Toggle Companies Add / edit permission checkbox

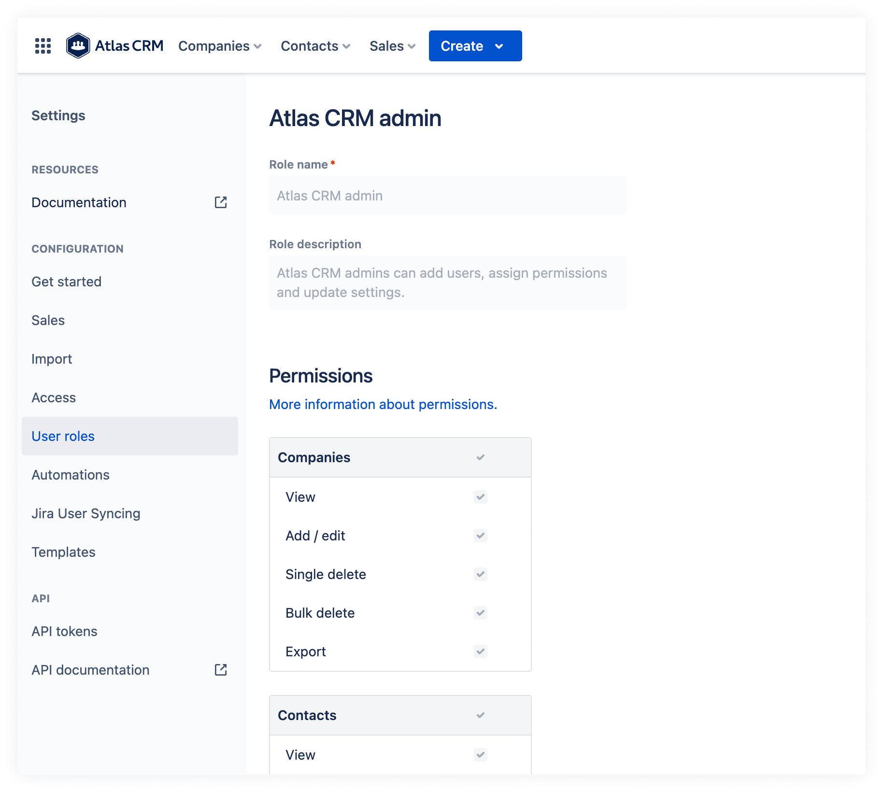pyautogui.click(x=480, y=536)
